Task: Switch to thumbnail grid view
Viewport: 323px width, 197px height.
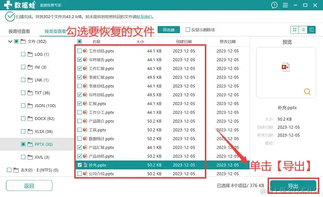Action: coord(294,30)
